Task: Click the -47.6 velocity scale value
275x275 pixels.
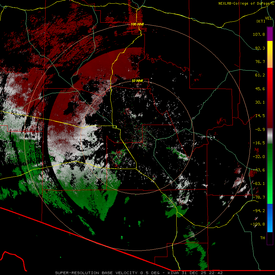Action: tap(259, 170)
